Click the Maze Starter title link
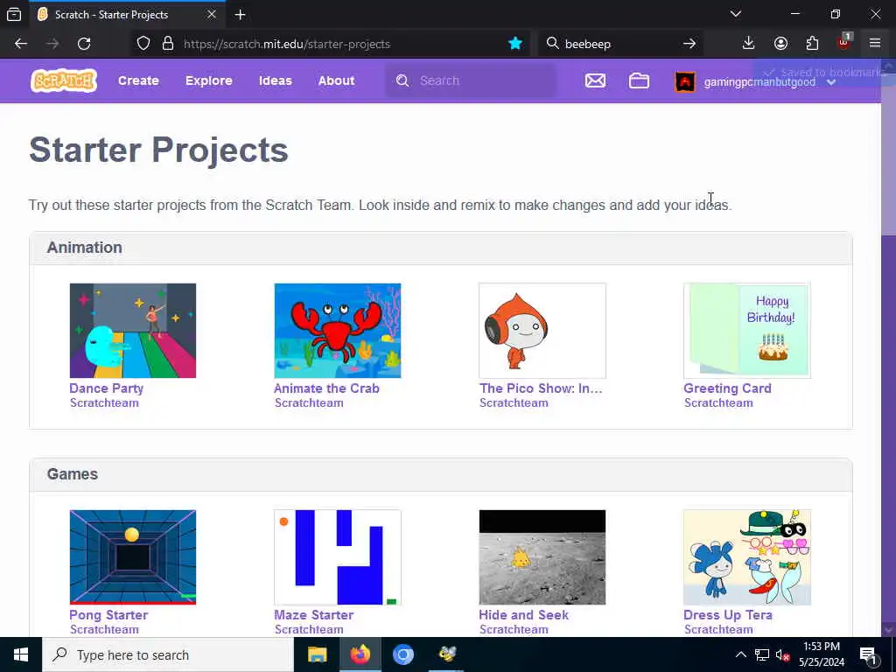The height and width of the screenshot is (672, 896). coord(314,615)
